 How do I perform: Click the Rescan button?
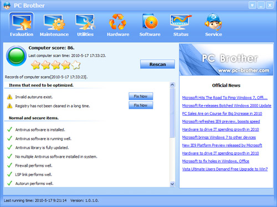point(157,64)
